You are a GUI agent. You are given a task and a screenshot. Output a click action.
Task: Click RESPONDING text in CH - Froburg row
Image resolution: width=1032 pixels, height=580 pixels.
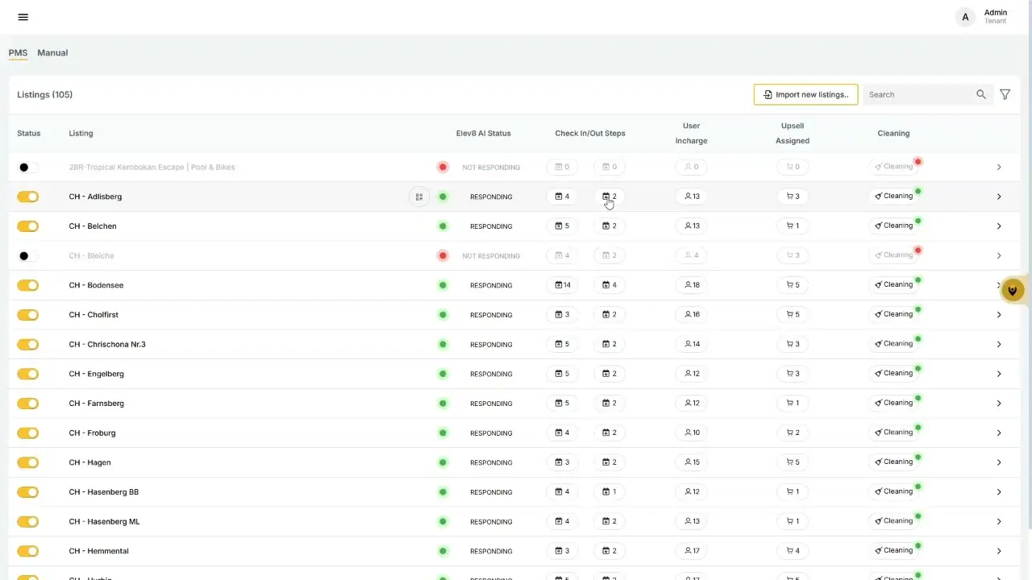tap(491, 433)
